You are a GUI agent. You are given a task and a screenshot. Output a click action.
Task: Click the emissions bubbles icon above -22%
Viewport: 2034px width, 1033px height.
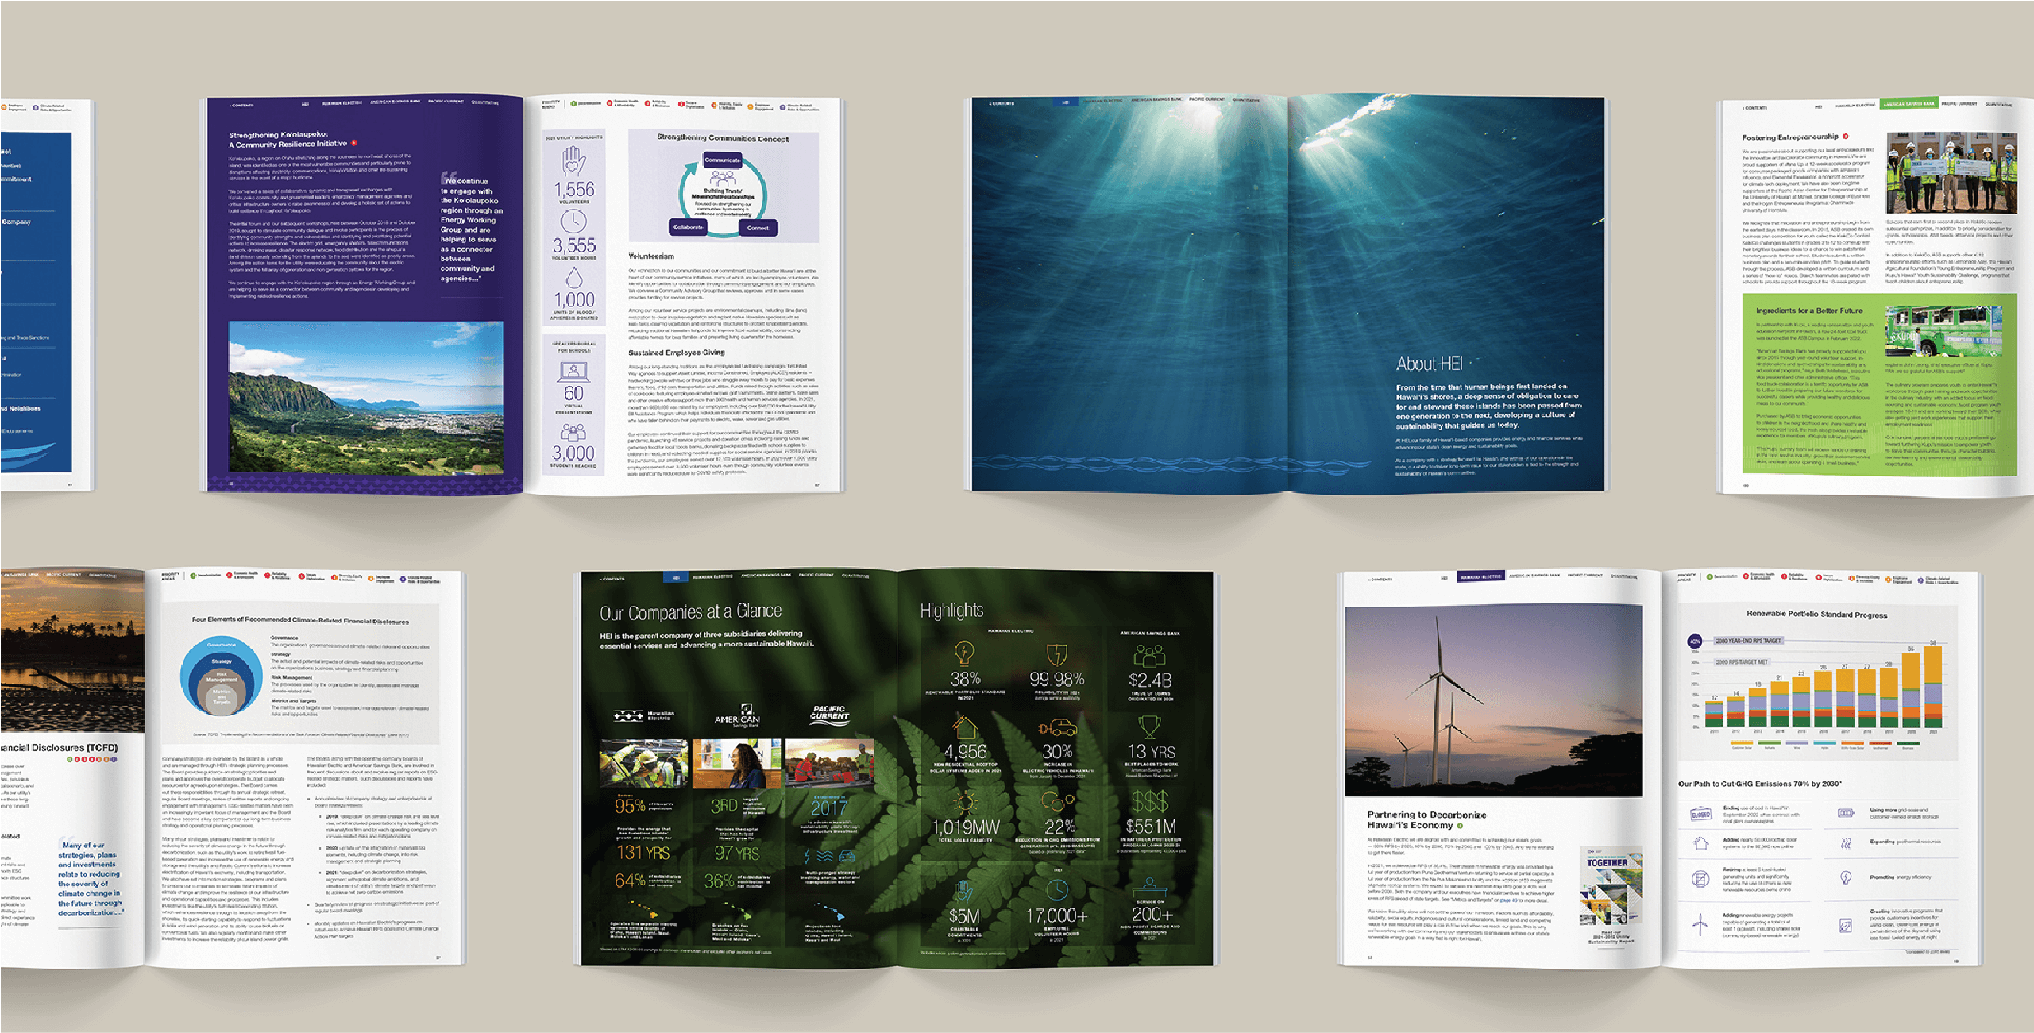1057,801
